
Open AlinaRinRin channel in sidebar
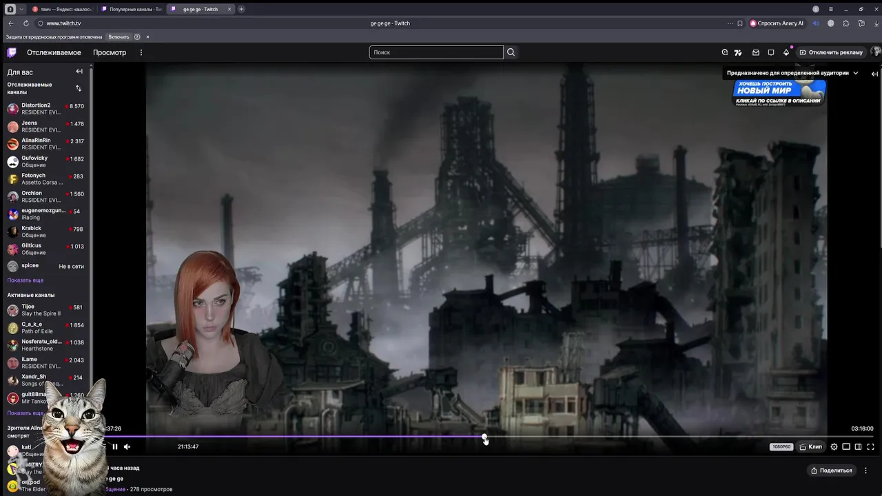45,144
